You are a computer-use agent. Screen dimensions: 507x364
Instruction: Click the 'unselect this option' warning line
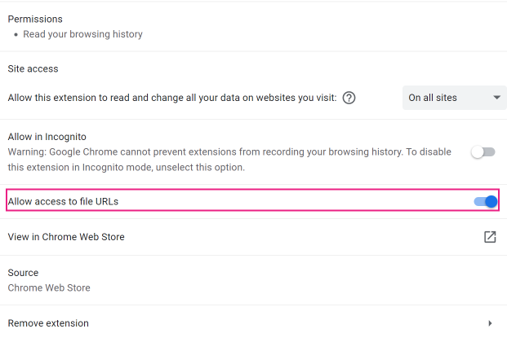(127, 167)
